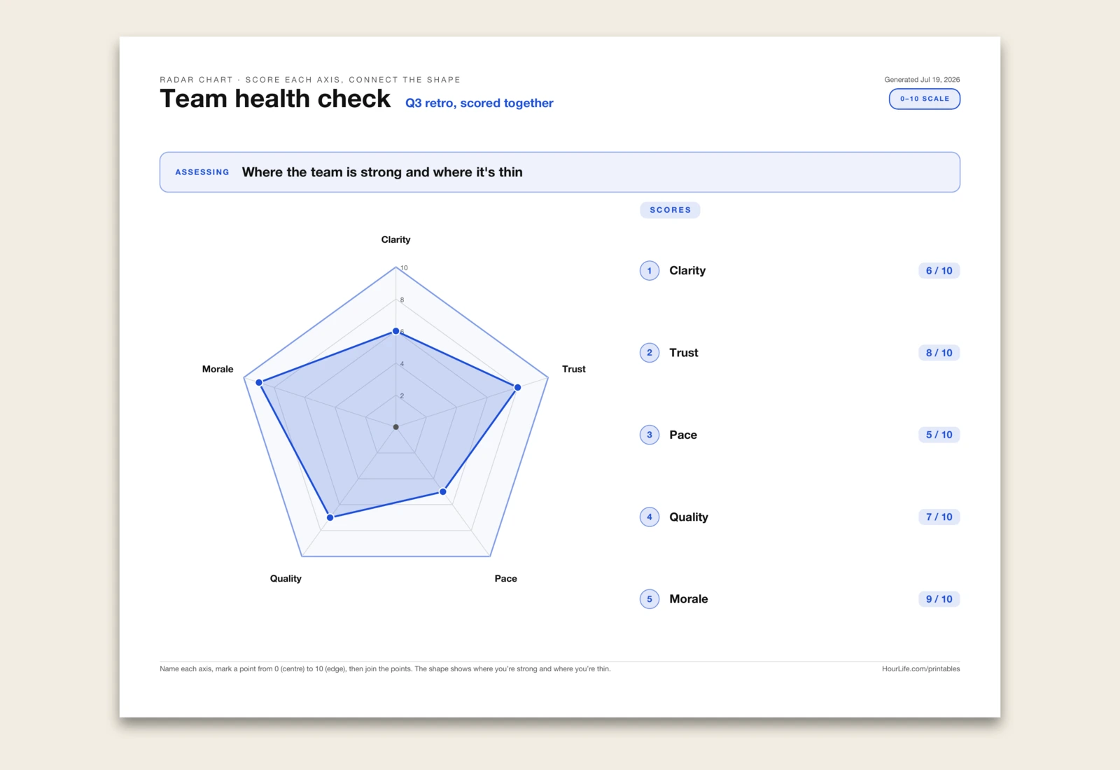Image resolution: width=1120 pixels, height=770 pixels.
Task: Click the 6 / 10 score badge
Action: point(939,271)
